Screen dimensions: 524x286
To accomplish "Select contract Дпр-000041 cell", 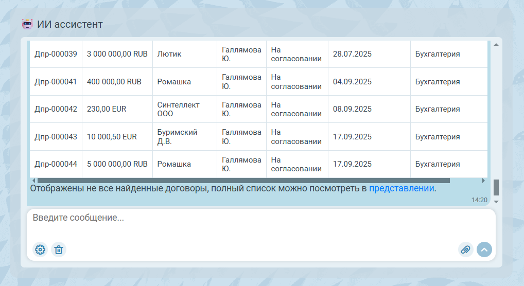I will pyautogui.click(x=56, y=82).
